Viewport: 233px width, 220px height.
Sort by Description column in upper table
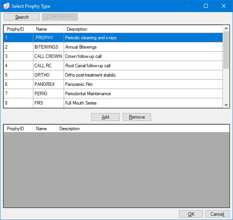tap(143, 29)
